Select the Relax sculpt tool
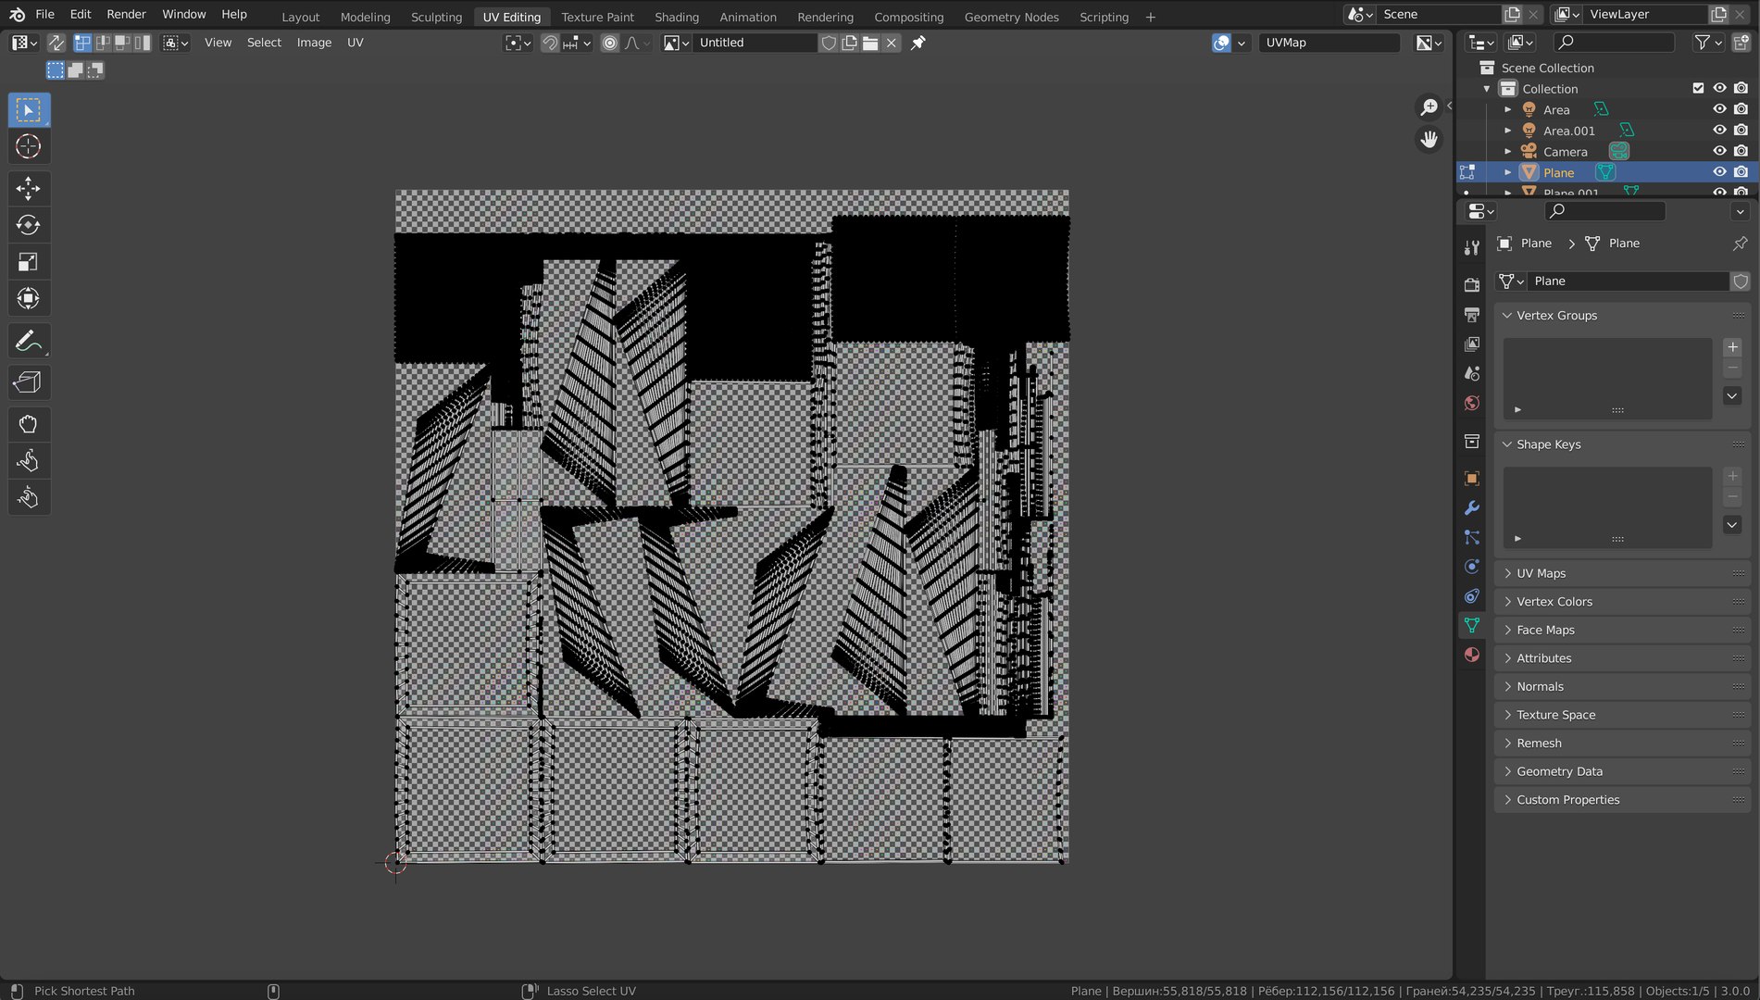1760x1000 pixels. 28,461
